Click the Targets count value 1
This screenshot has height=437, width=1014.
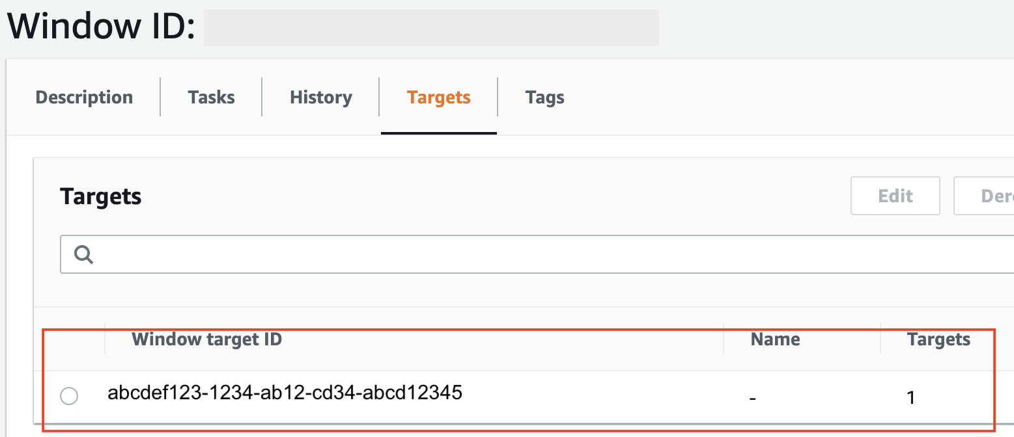coord(911,396)
